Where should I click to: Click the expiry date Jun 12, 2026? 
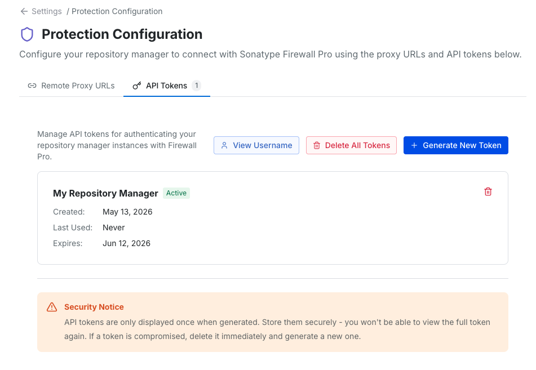tap(126, 243)
